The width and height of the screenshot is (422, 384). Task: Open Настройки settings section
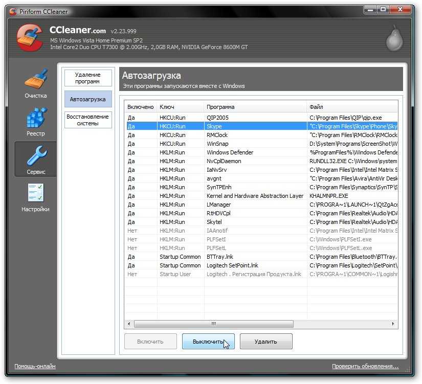[x=35, y=197]
